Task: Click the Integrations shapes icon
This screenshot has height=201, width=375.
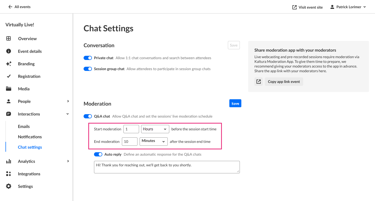Action: coord(9,174)
